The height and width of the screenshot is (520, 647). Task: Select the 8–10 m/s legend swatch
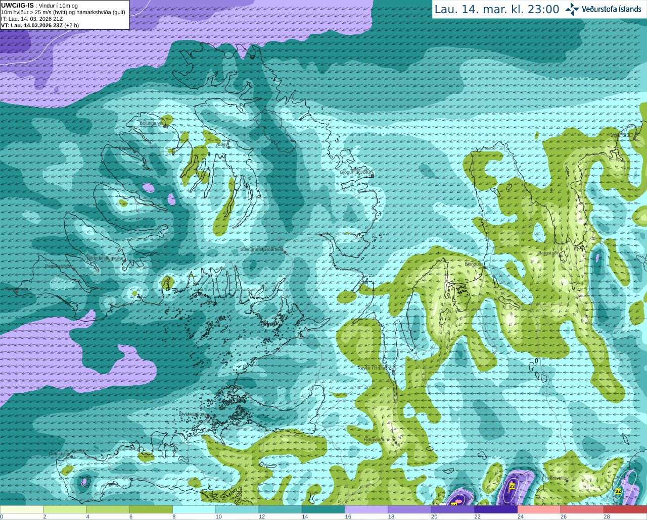point(194,509)
